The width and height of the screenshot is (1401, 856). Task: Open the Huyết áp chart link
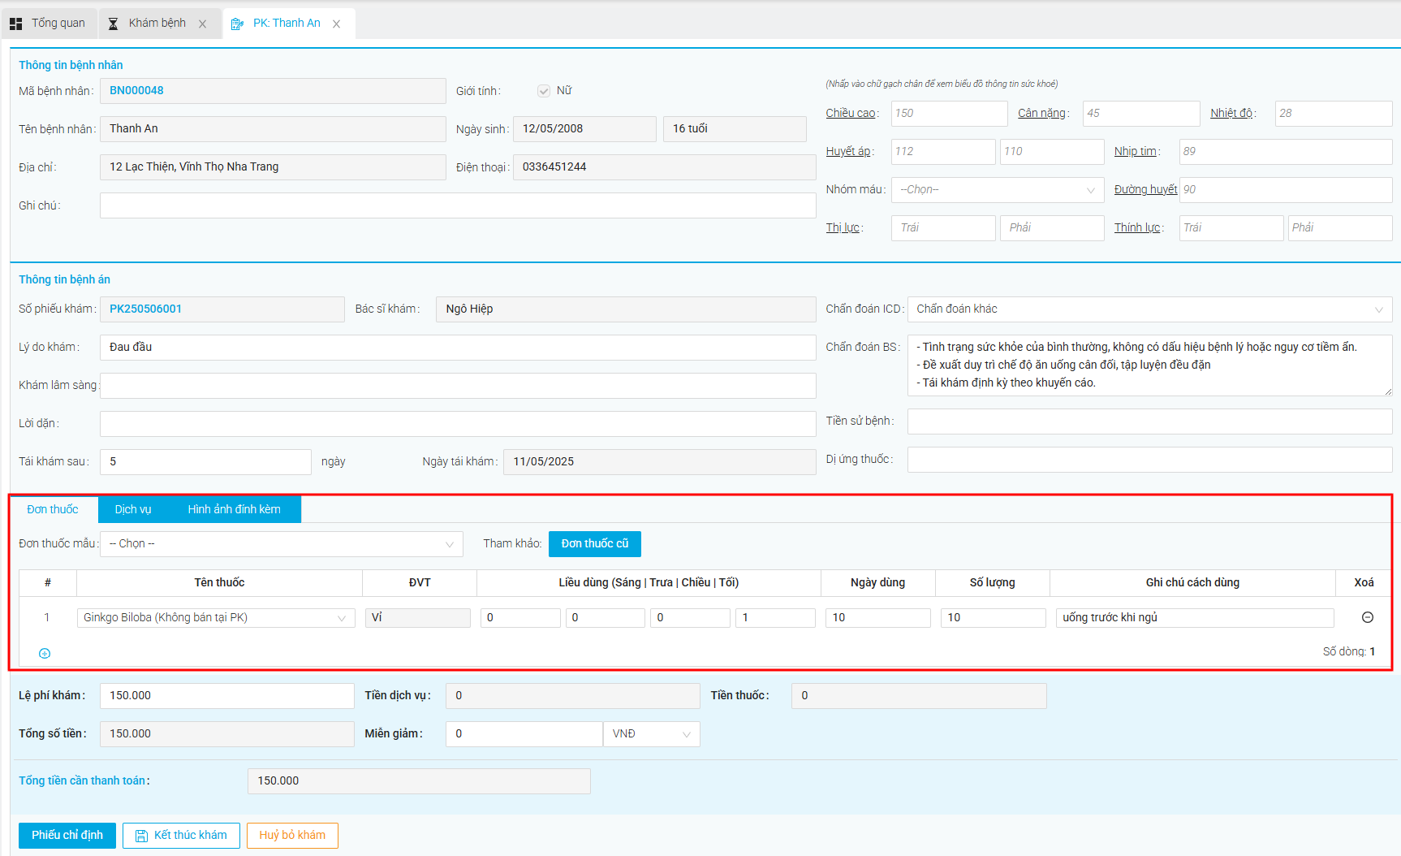tap(848, 151)
